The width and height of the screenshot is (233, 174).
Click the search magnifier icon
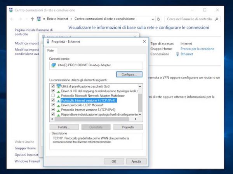click(x=216, y=19)
